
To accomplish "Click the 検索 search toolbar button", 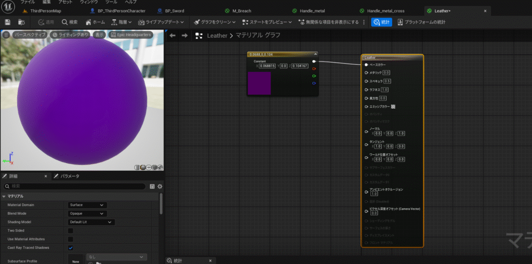I will coord(70,22).
